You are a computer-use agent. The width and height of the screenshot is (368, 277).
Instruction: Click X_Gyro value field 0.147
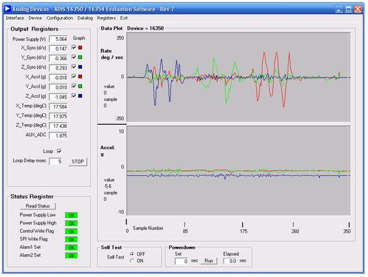pyautogui.click(x=58, y=49)
